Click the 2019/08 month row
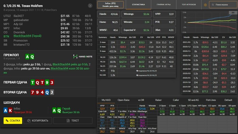The height and width of the screenshot is (134, 238). (209, 91)
